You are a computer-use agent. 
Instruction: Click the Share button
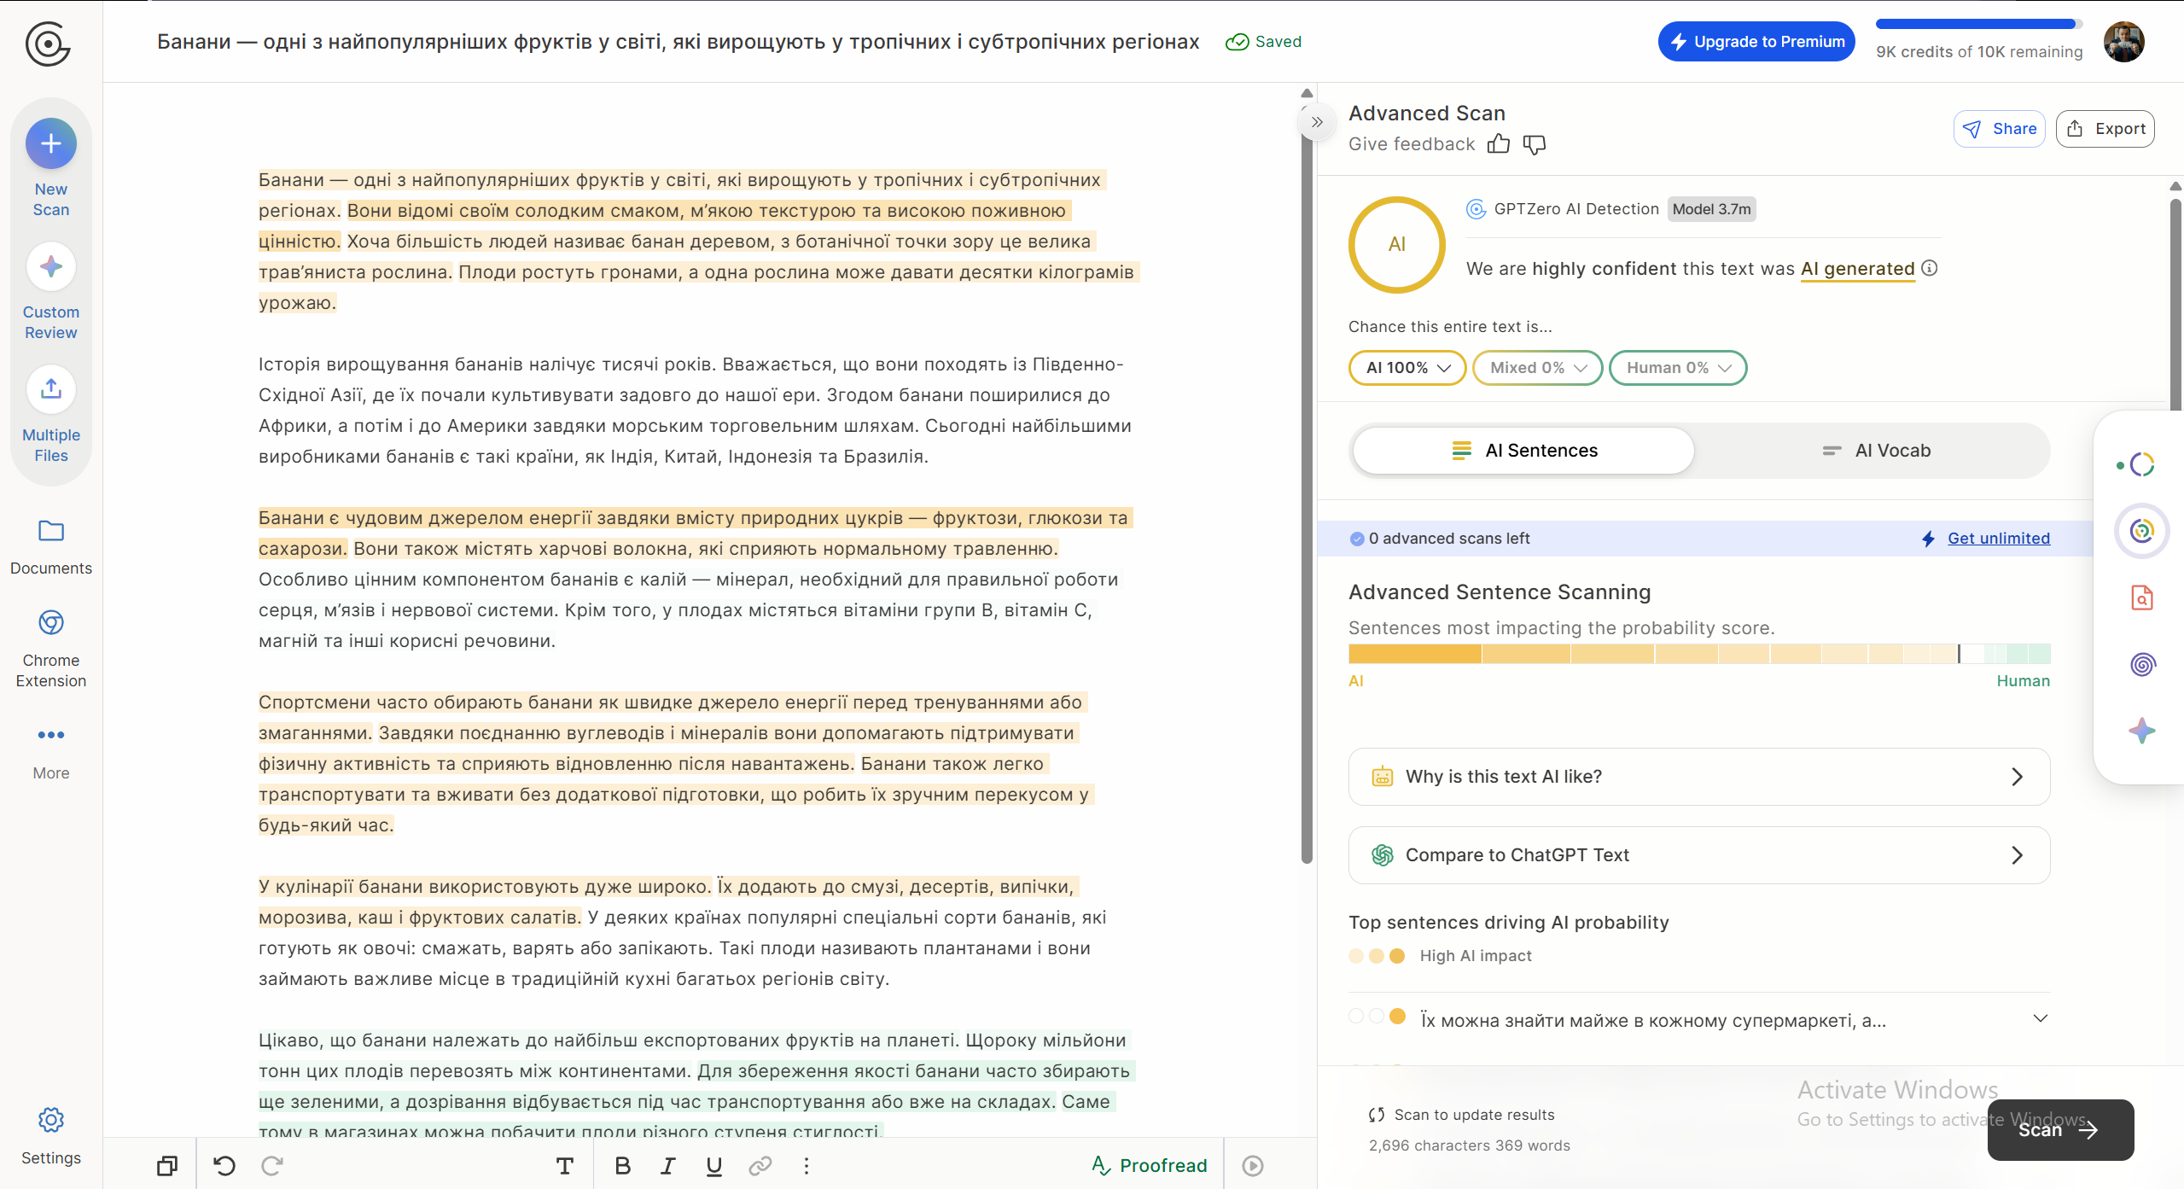click(2000, 129)
